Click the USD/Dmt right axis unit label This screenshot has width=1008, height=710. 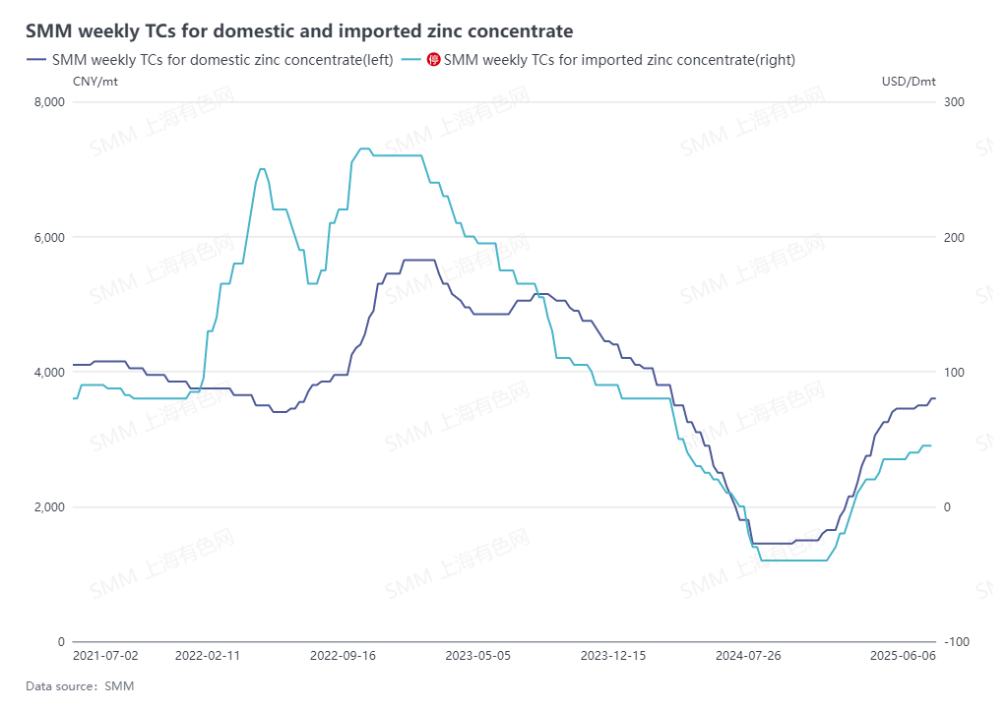tap(909, 82)
